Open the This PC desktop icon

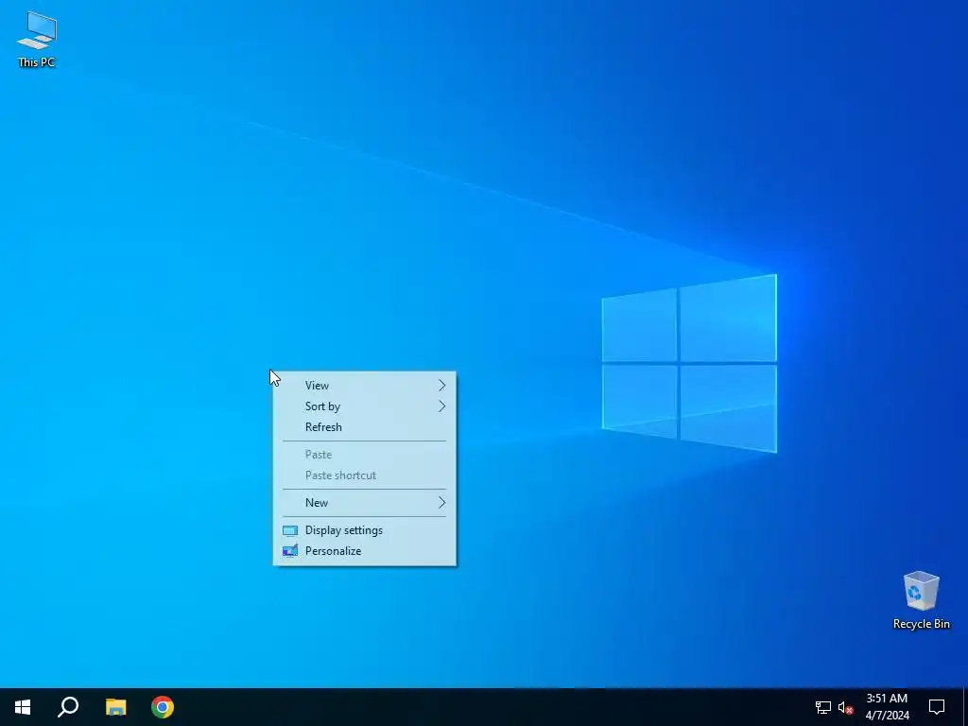coord(37,40)
